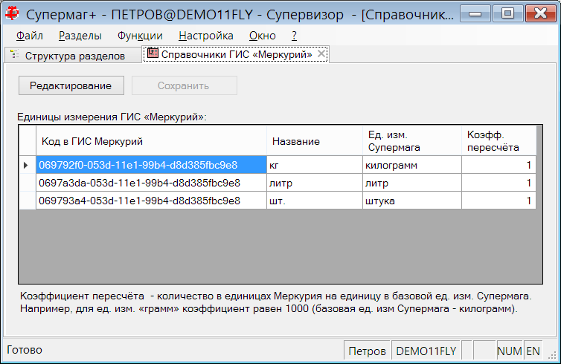Open the Функции menu

click(x=140, y=36)
